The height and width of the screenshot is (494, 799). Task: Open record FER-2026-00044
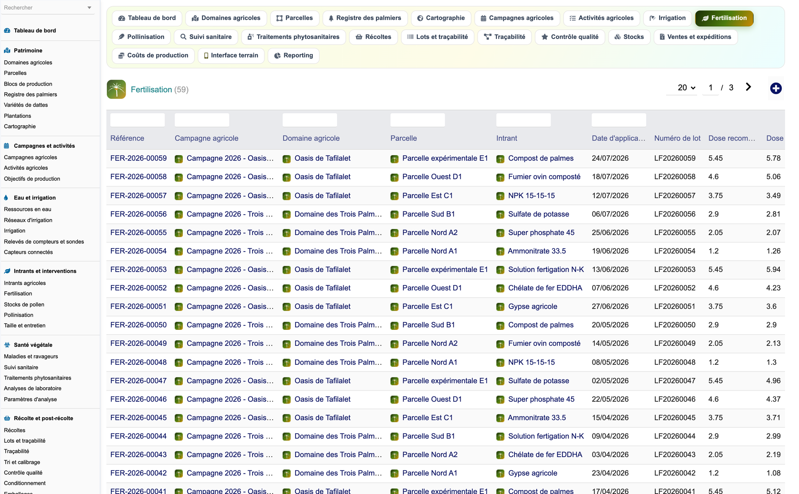click(138, 436)
